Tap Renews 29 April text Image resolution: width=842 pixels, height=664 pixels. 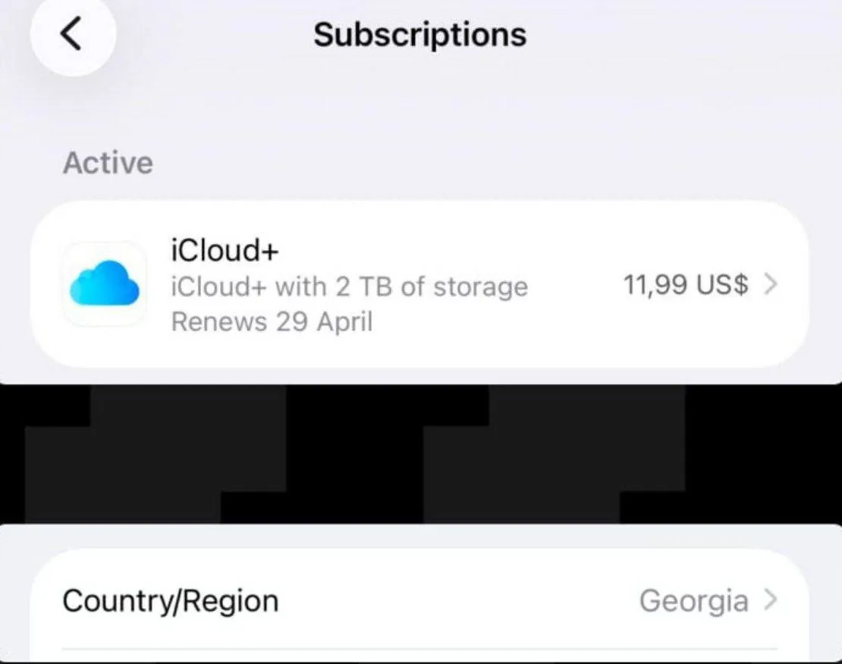coord(272,321)
